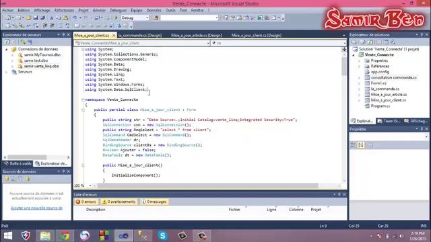Click add new data source icon in Sources de données
Screen dimensions: 431x242
pos(7,179)
